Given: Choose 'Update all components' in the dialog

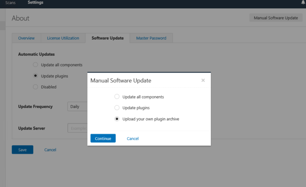Looking at the screenshot, I should 117,96.
